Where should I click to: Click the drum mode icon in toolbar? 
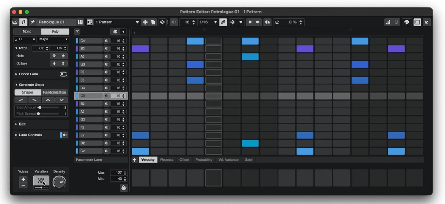point(15,22)
